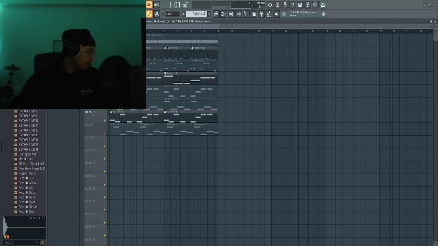Mute Track 15 with its green dot
The image size is (438, 246).
pos(105,223)
